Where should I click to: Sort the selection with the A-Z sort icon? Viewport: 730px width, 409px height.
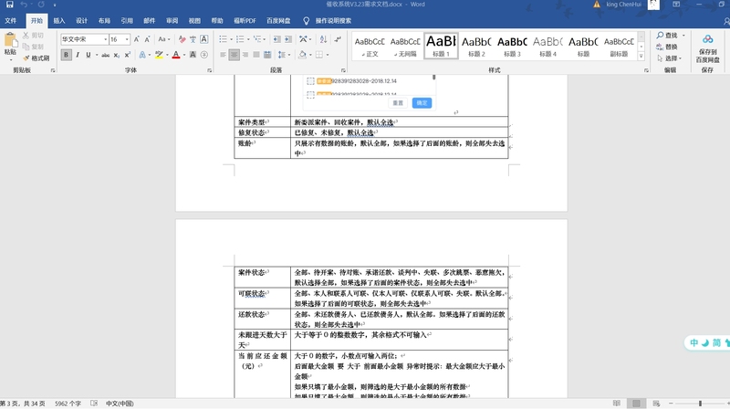click(323, 39)
